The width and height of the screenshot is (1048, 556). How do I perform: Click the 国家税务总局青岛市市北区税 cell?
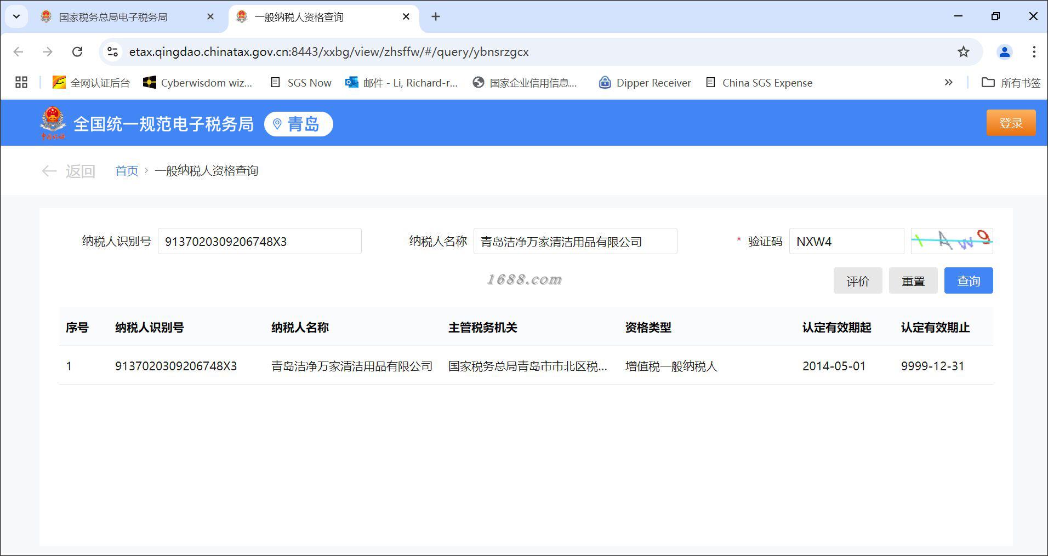pos(528,366)
